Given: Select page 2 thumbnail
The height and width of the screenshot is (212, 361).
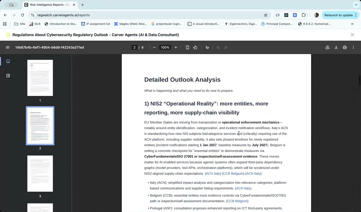Looking at the screenshot, I should 40,126.
